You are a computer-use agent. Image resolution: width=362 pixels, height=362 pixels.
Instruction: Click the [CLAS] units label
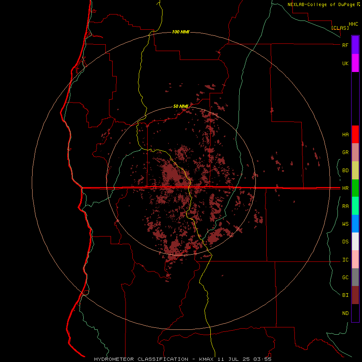pyautogui.click(x=340, y=28)
